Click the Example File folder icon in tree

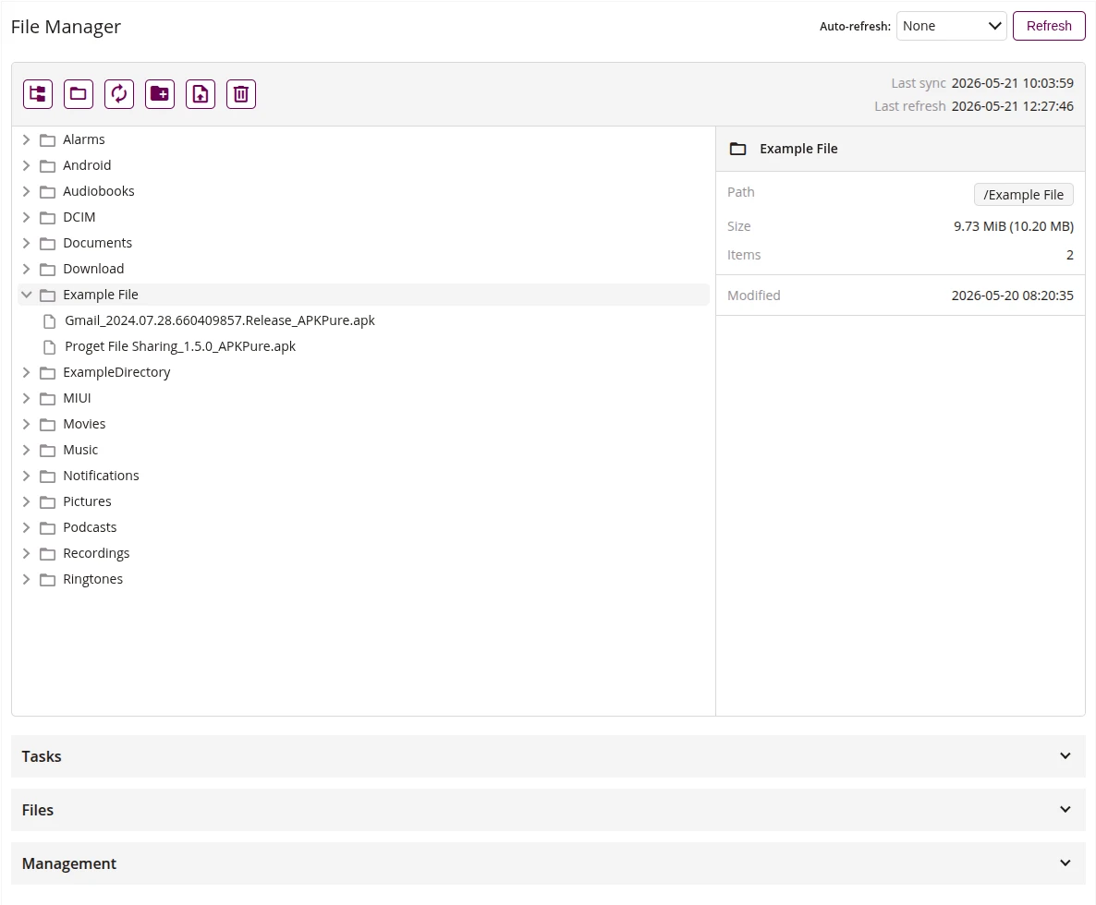(x=47, y=296)
